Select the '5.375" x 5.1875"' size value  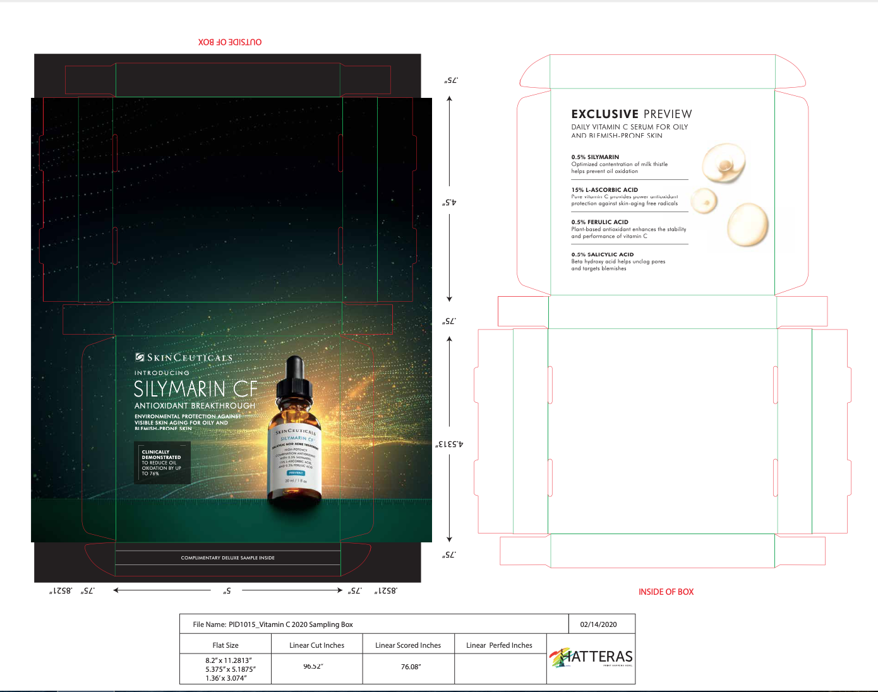[x=231, y=669]
